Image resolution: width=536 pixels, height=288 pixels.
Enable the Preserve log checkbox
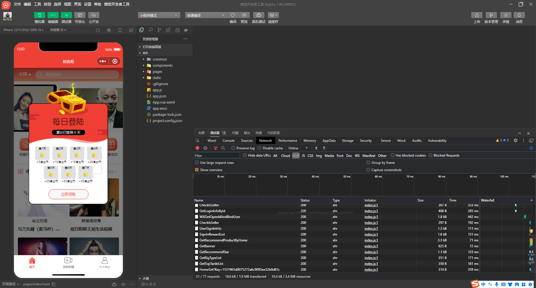point(233,148)
